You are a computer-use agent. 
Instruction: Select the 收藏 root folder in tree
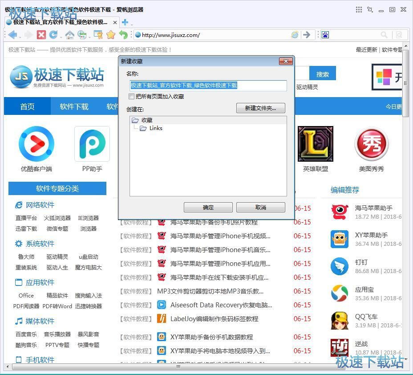click(147, 120)
